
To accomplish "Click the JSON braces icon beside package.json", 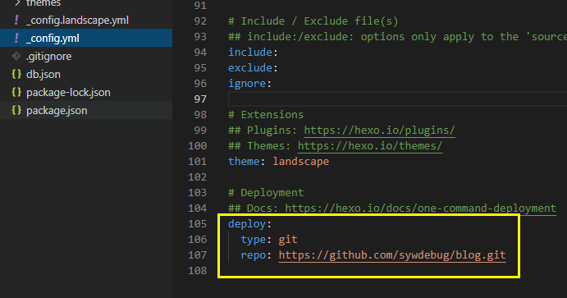I will click(x=16, y=110).
